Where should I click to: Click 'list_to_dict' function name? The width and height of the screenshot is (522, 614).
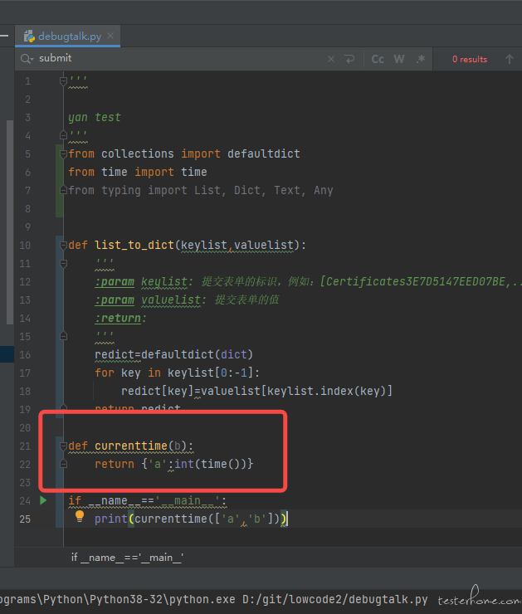134,245
